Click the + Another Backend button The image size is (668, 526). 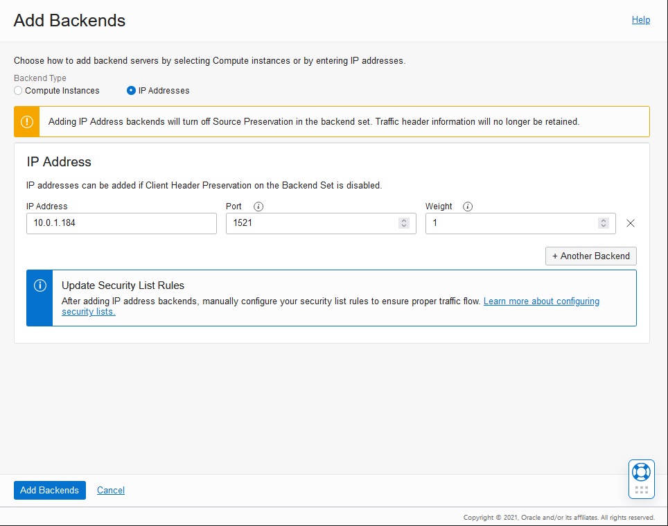click(x=590, y=256)
